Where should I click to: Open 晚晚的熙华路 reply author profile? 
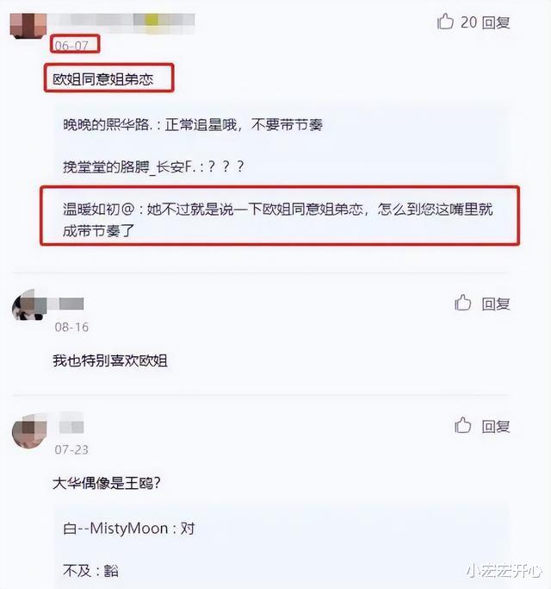click(108, 124)
